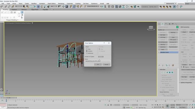Open the Animation menu
This screenshot has width=195, height=109.
click(42, 4)
